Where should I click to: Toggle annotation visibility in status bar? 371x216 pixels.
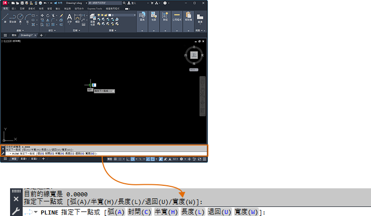click(x=161, y=159)
